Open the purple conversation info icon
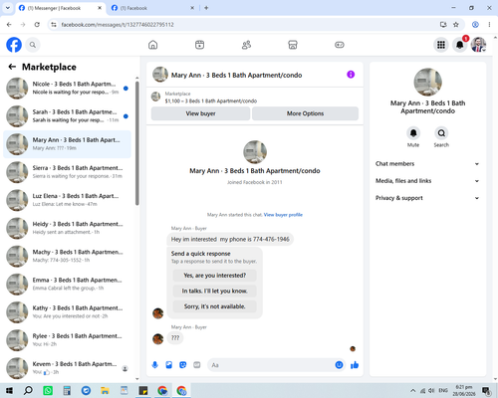The width and height of the screenshot is (498, 398). click(x=351, y=75)
